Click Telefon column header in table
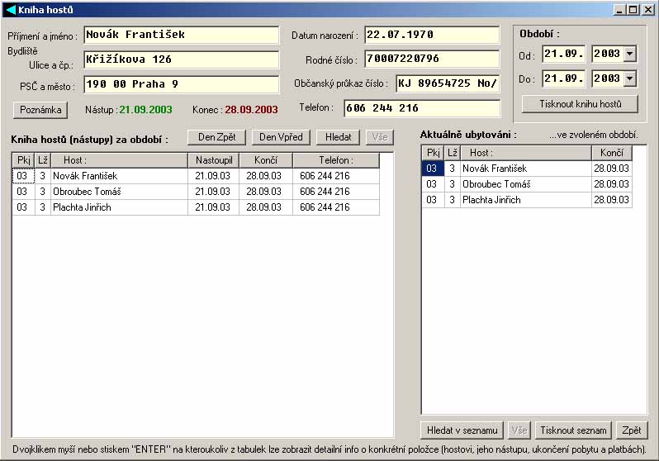This screenshot has height=461, width=659. point(336,160)
